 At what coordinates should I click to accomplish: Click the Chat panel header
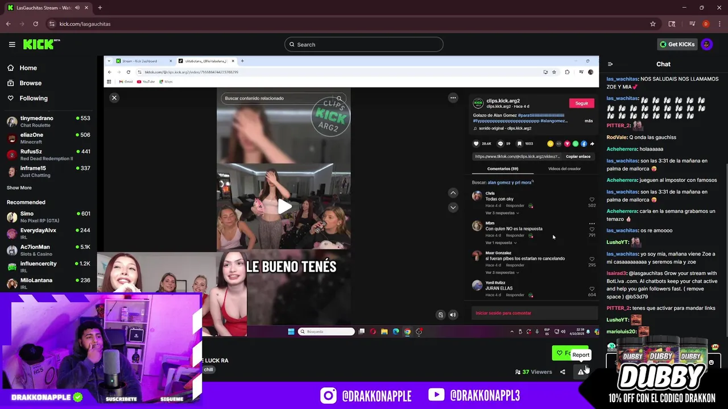663,64
